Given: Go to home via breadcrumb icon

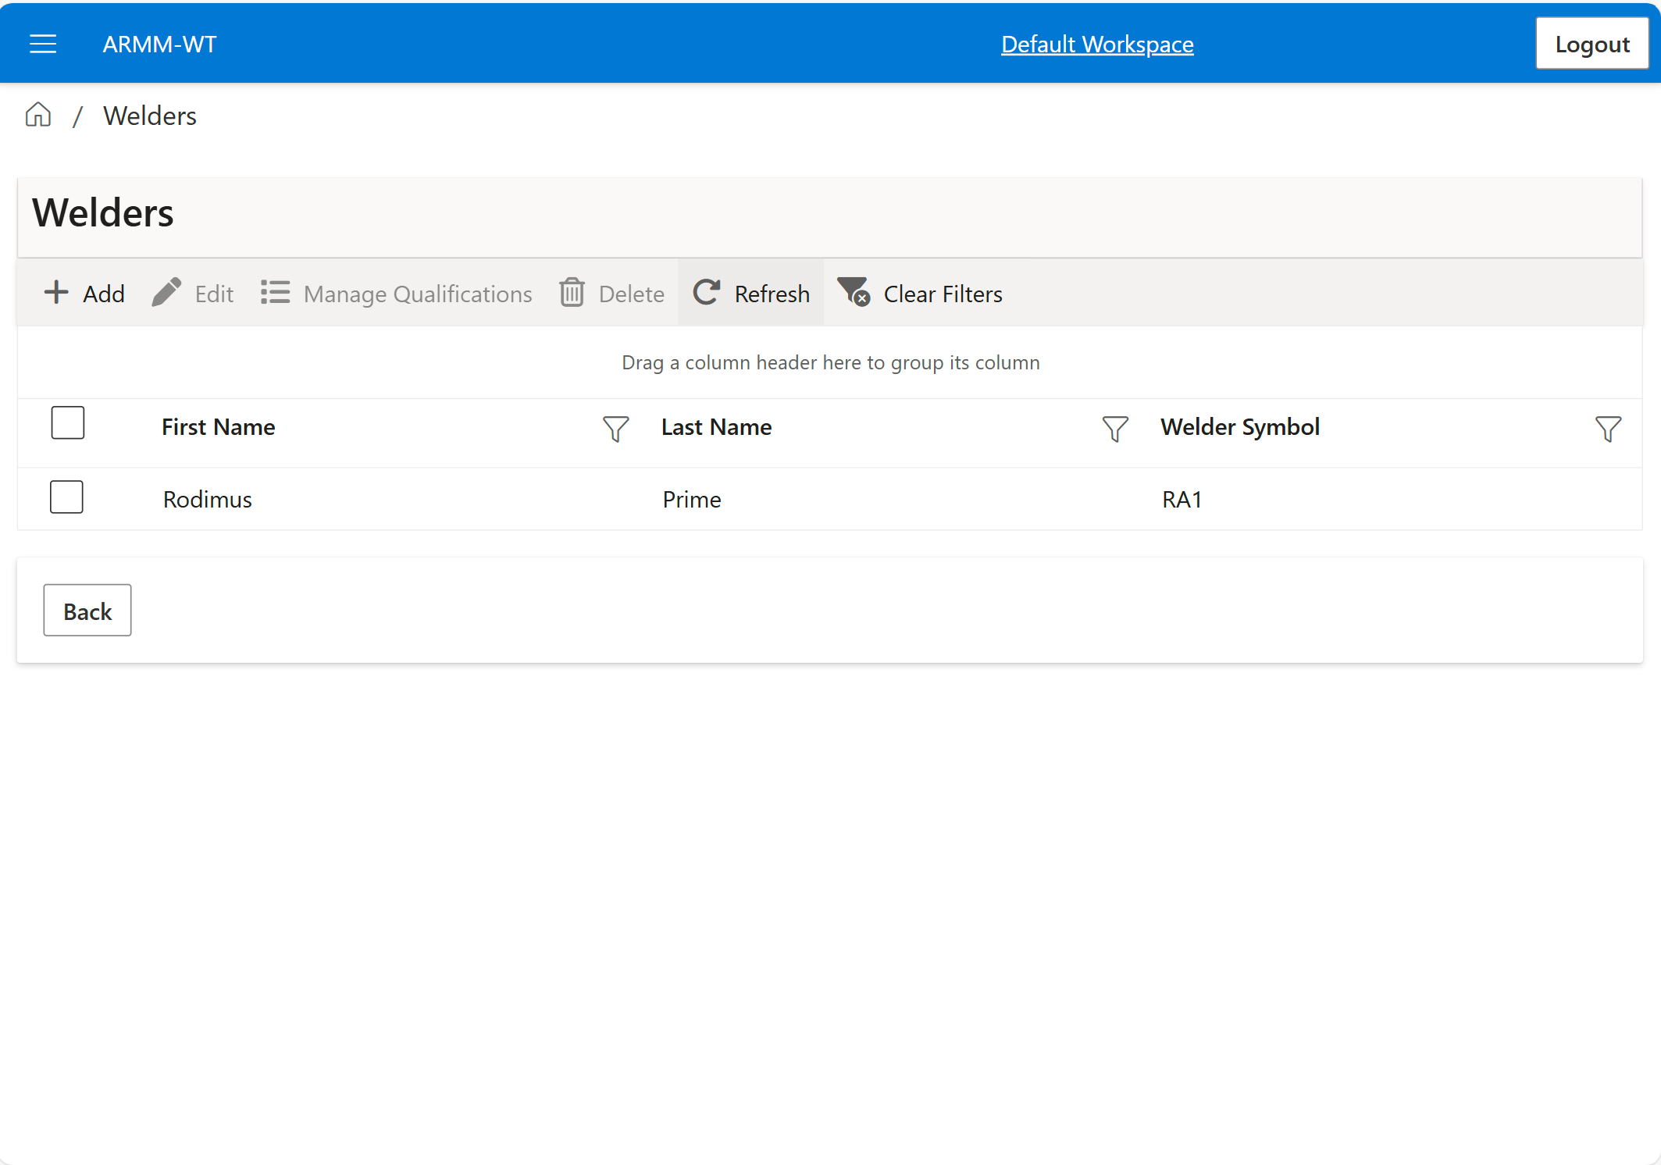Looking at the screenshot, I should pyautogui.click(x=38, y=116).
